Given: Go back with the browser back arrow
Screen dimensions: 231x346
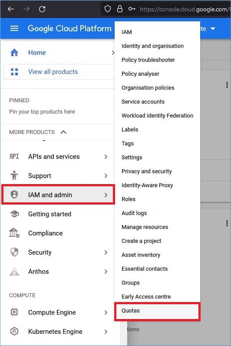Looking at the screenshot, I should 11,9.
